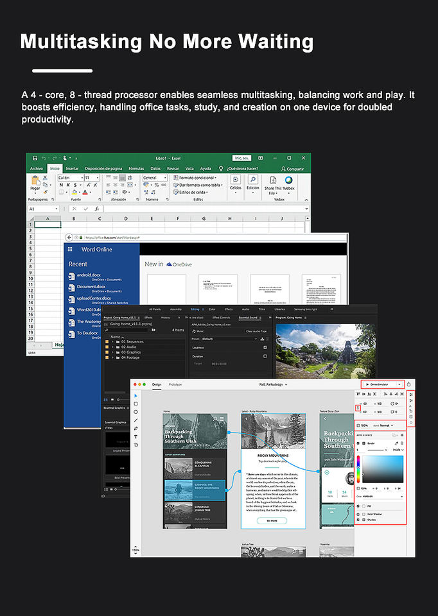This screenshot has height=616, width=438.
Task: Toggle the Border checkbox in Appearance panel
Action: click(358, 443)
